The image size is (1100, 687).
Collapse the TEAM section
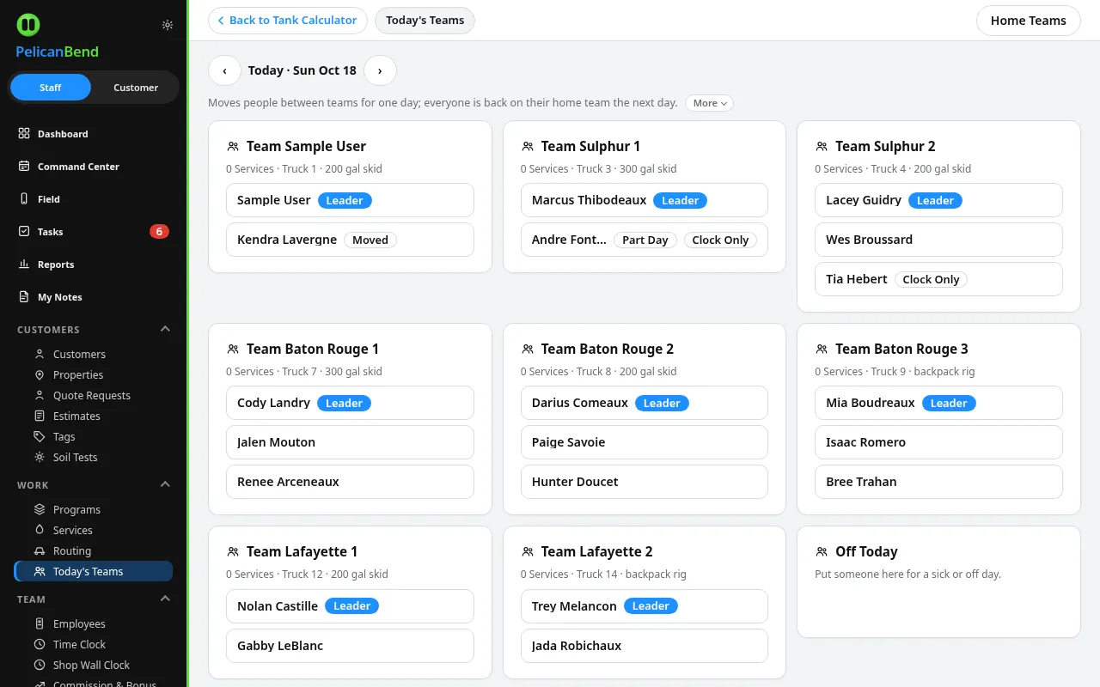pyautogui.click(x=166, y=599)
